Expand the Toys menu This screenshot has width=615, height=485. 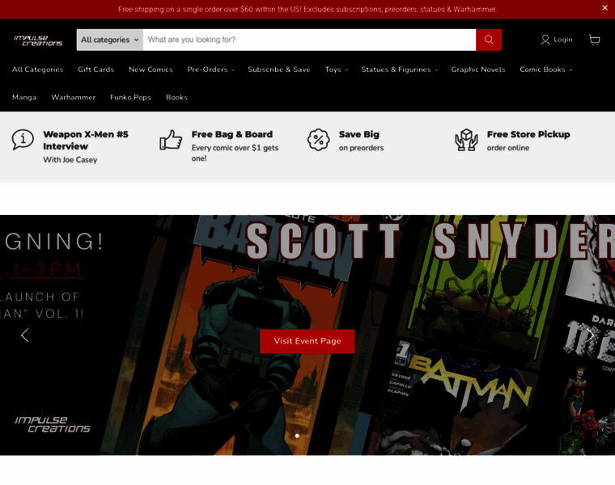[x=336, y=70]
